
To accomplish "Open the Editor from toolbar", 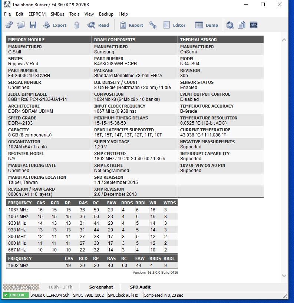I will click(x=174, y=25).
